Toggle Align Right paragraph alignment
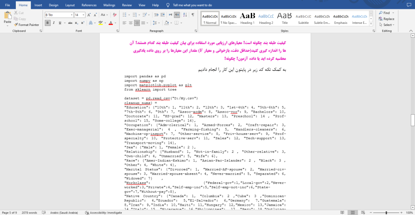This screenshot has height=215, width=415. coord(137,23)
